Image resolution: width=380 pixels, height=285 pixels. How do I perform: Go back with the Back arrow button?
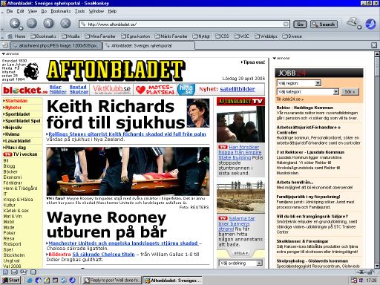tap(15, 24)
